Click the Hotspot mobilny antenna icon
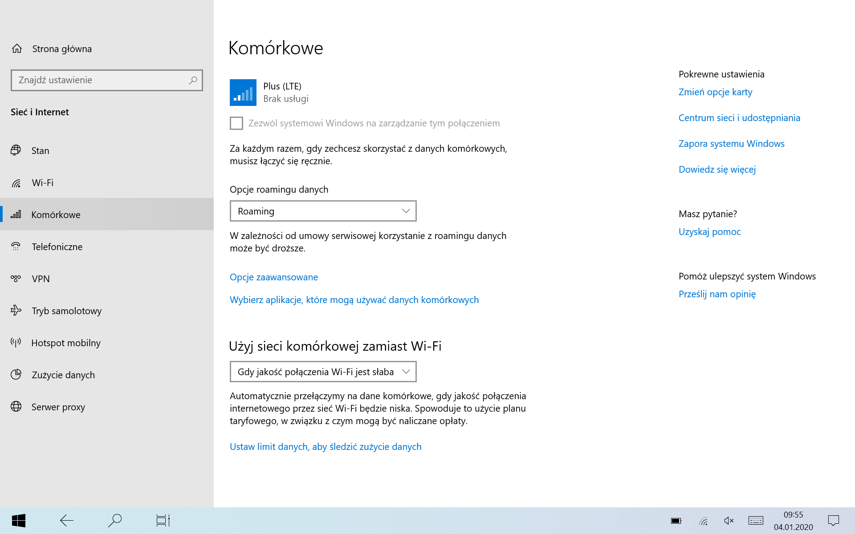 pyautogui.click(x=16, y=343)
